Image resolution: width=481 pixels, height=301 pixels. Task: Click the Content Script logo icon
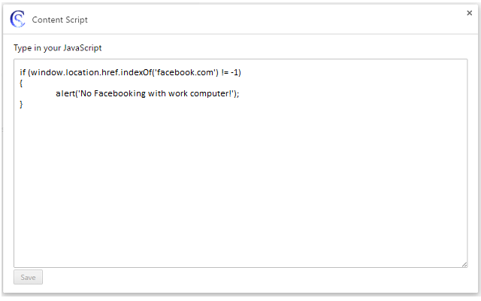point(17,19)
